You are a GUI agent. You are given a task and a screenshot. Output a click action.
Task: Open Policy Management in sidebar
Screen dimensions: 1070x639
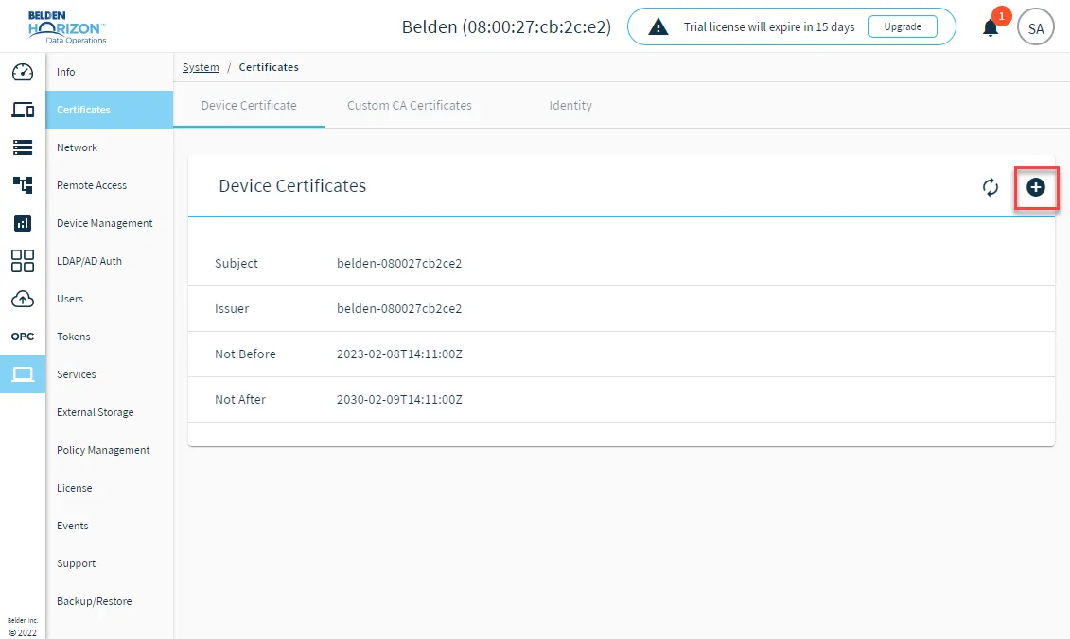click(x=109, y=450)
